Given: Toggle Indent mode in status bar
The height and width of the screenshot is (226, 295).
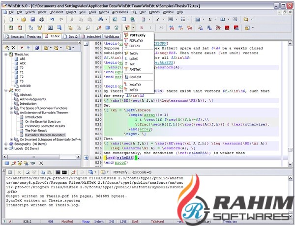Looking at the screenshot, I should [99, 222].
